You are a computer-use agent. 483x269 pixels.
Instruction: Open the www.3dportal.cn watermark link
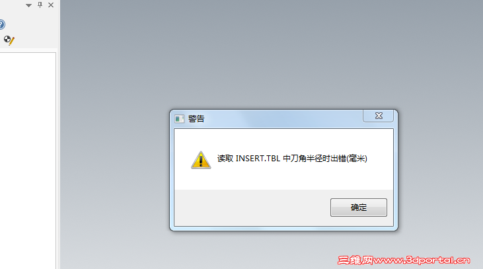[422, 260]
